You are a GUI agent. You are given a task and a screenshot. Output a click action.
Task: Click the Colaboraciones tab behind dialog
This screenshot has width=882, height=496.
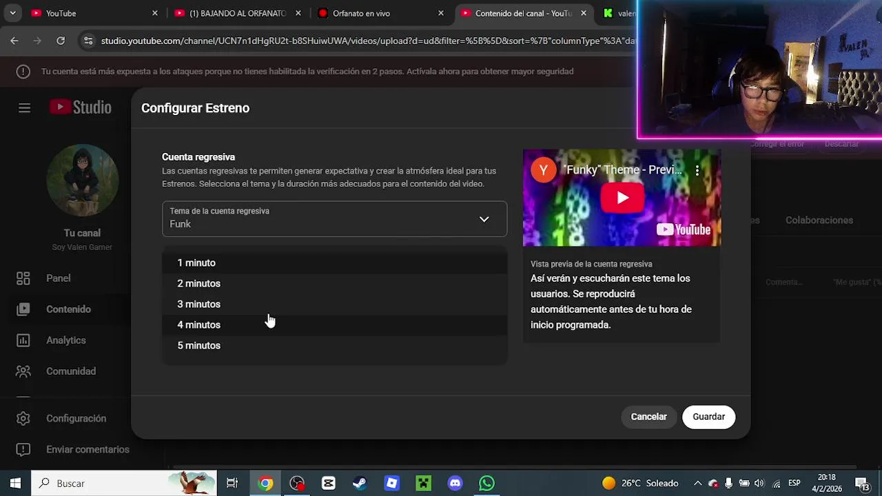click(819, 220)
